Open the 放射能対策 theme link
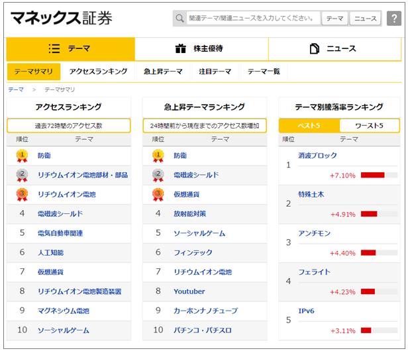The height and width of the screenshot is (351, 408). (190, 214)
